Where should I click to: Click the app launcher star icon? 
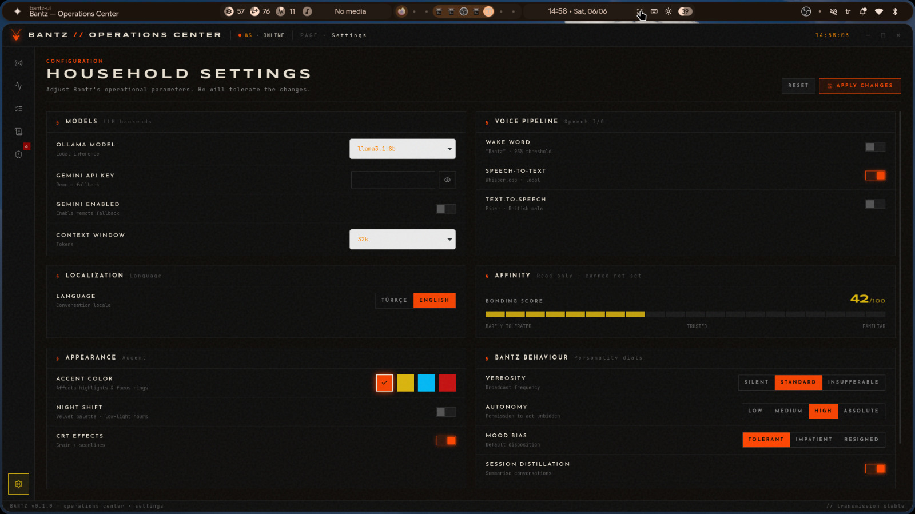17,11
